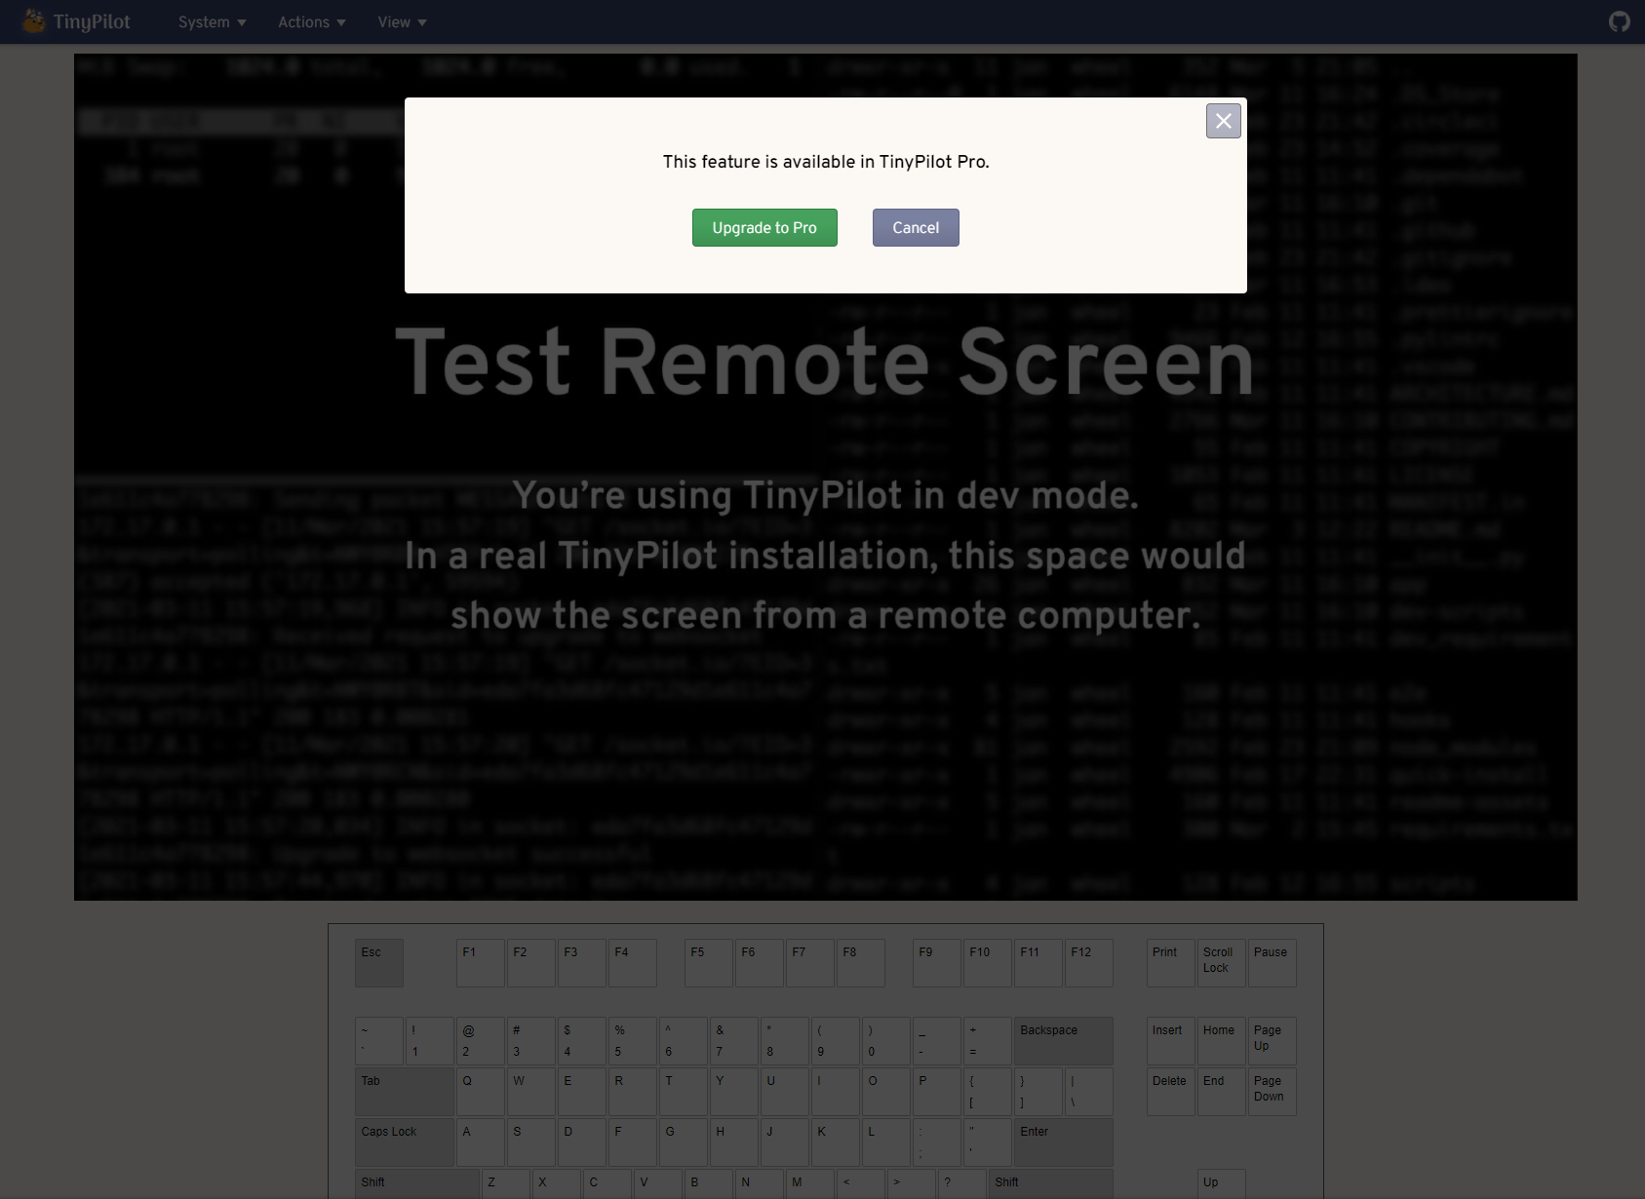Click the 5 percent key

tap(633, 1041)
